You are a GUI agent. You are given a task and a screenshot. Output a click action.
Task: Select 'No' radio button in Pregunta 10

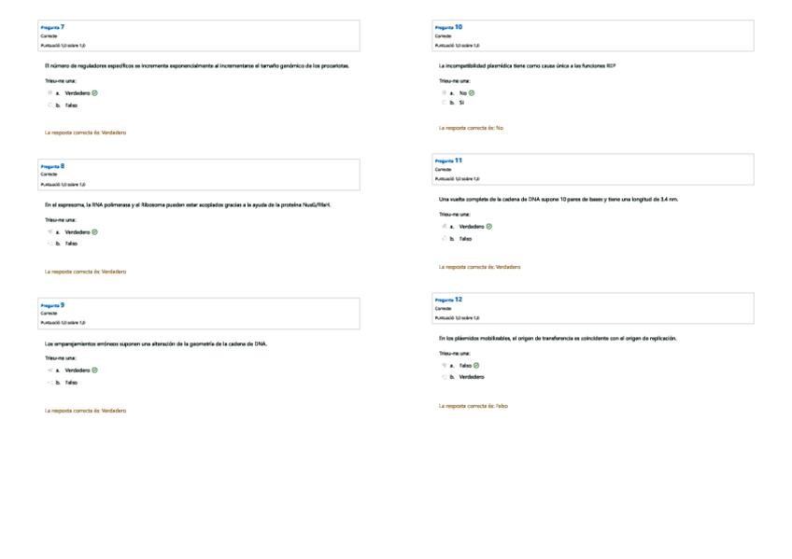tap(444, 93)
